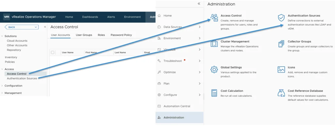Screen dimensions: 335x128
Task: Open the Home tab in top bar
Action: pyautogui.click(x=69, y=17)
